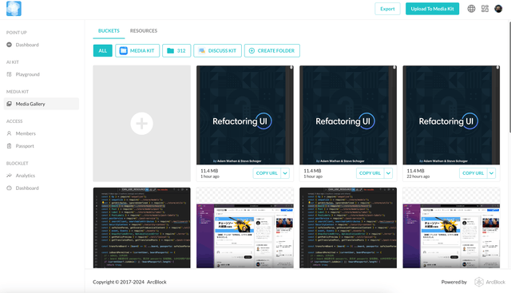Open the language globe icon
The width and height of the screenshot is (511, 293).
pyautogui.click(x=471, y=9)
